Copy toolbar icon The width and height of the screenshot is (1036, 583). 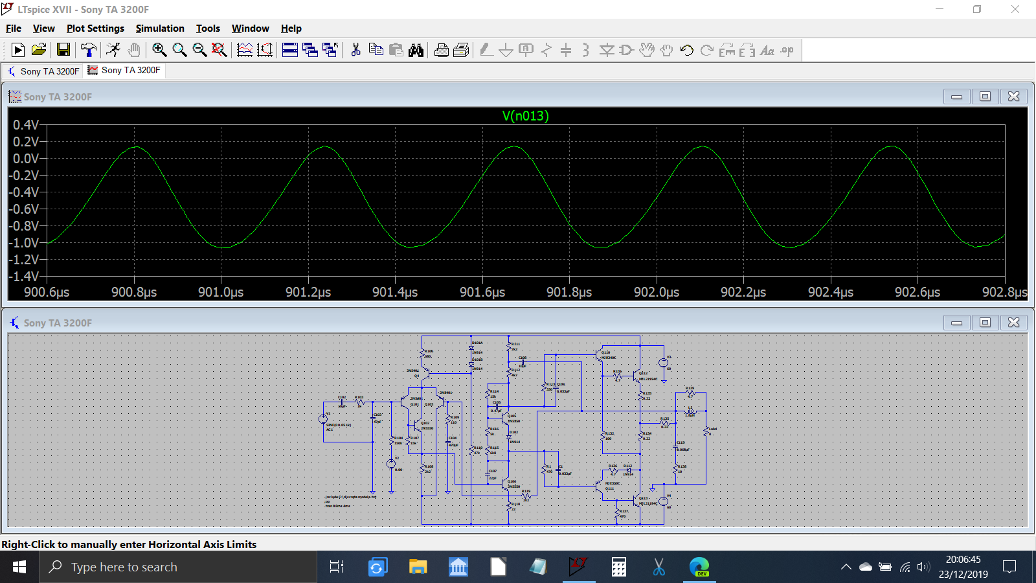point(376,50)
